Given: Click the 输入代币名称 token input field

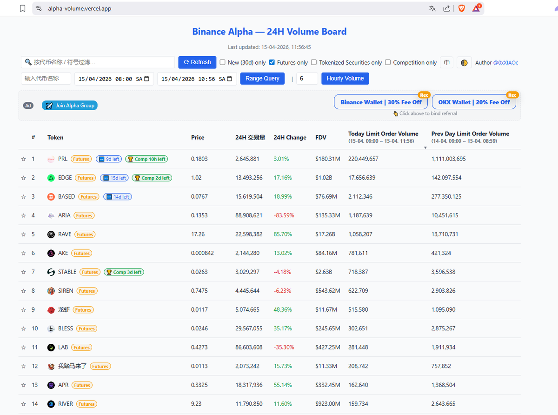Looking at the screenshot, I should 46,79.
